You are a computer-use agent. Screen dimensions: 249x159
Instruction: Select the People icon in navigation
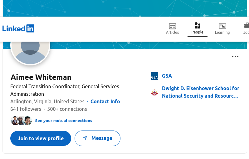pyautogui.click(x=198, y=25)
